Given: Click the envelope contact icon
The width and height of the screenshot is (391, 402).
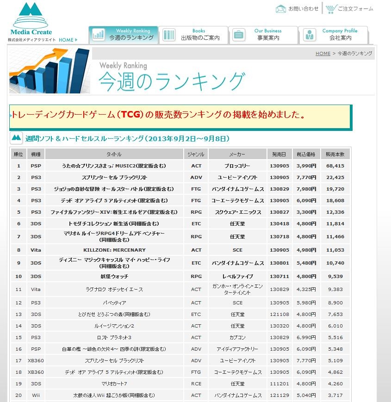Looking at the screenshot, I should (x=280, y=9).
